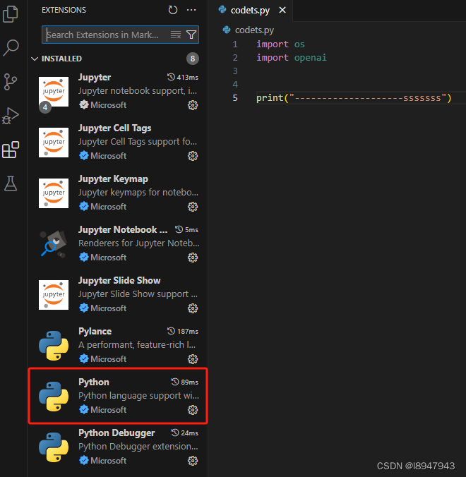Open manage gear for Pylance
Screen dimensions: 466x477
pyautogui.click(x=193, y=359)
